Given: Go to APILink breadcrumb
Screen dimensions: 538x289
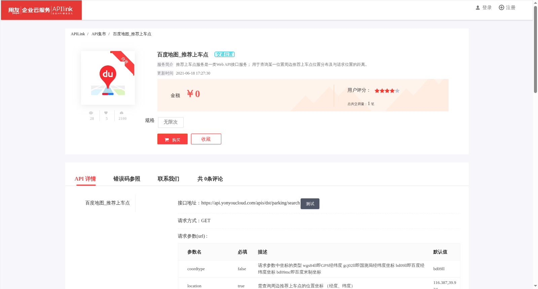Looking at the screenshot, I should (x=78, y=34).
